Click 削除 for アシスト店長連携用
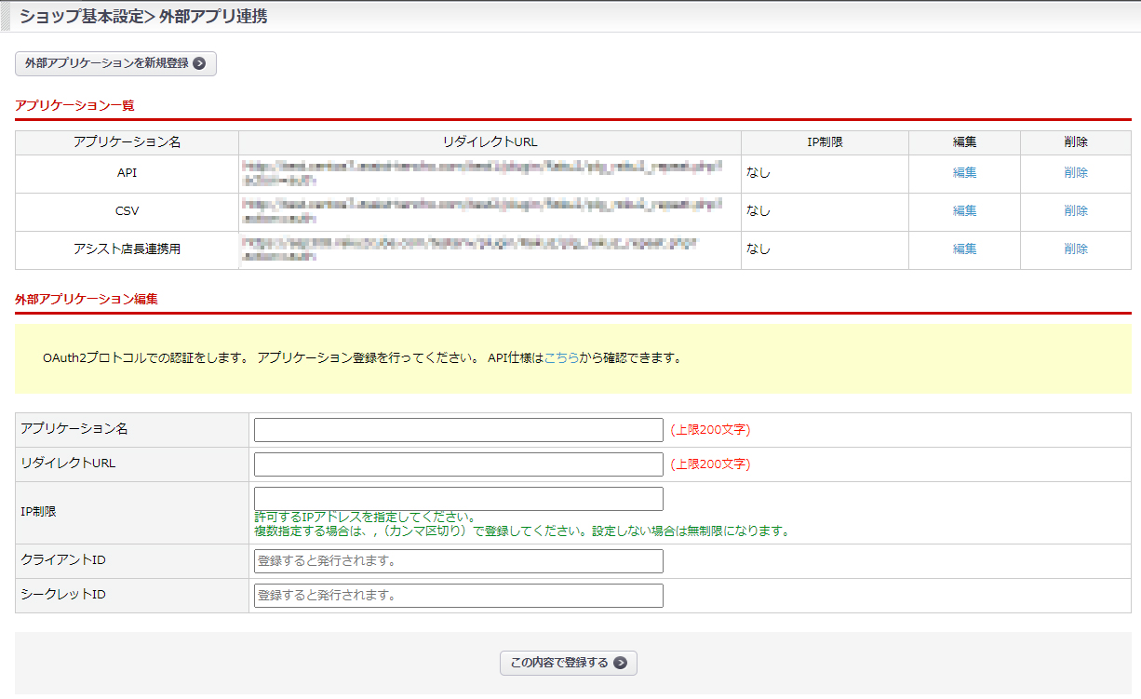 [1076, 249]
